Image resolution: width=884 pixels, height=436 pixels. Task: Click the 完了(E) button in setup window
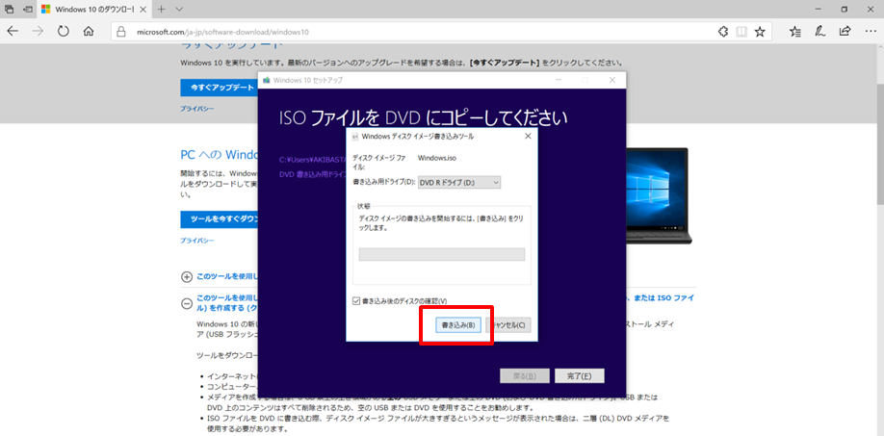[579, 375]
